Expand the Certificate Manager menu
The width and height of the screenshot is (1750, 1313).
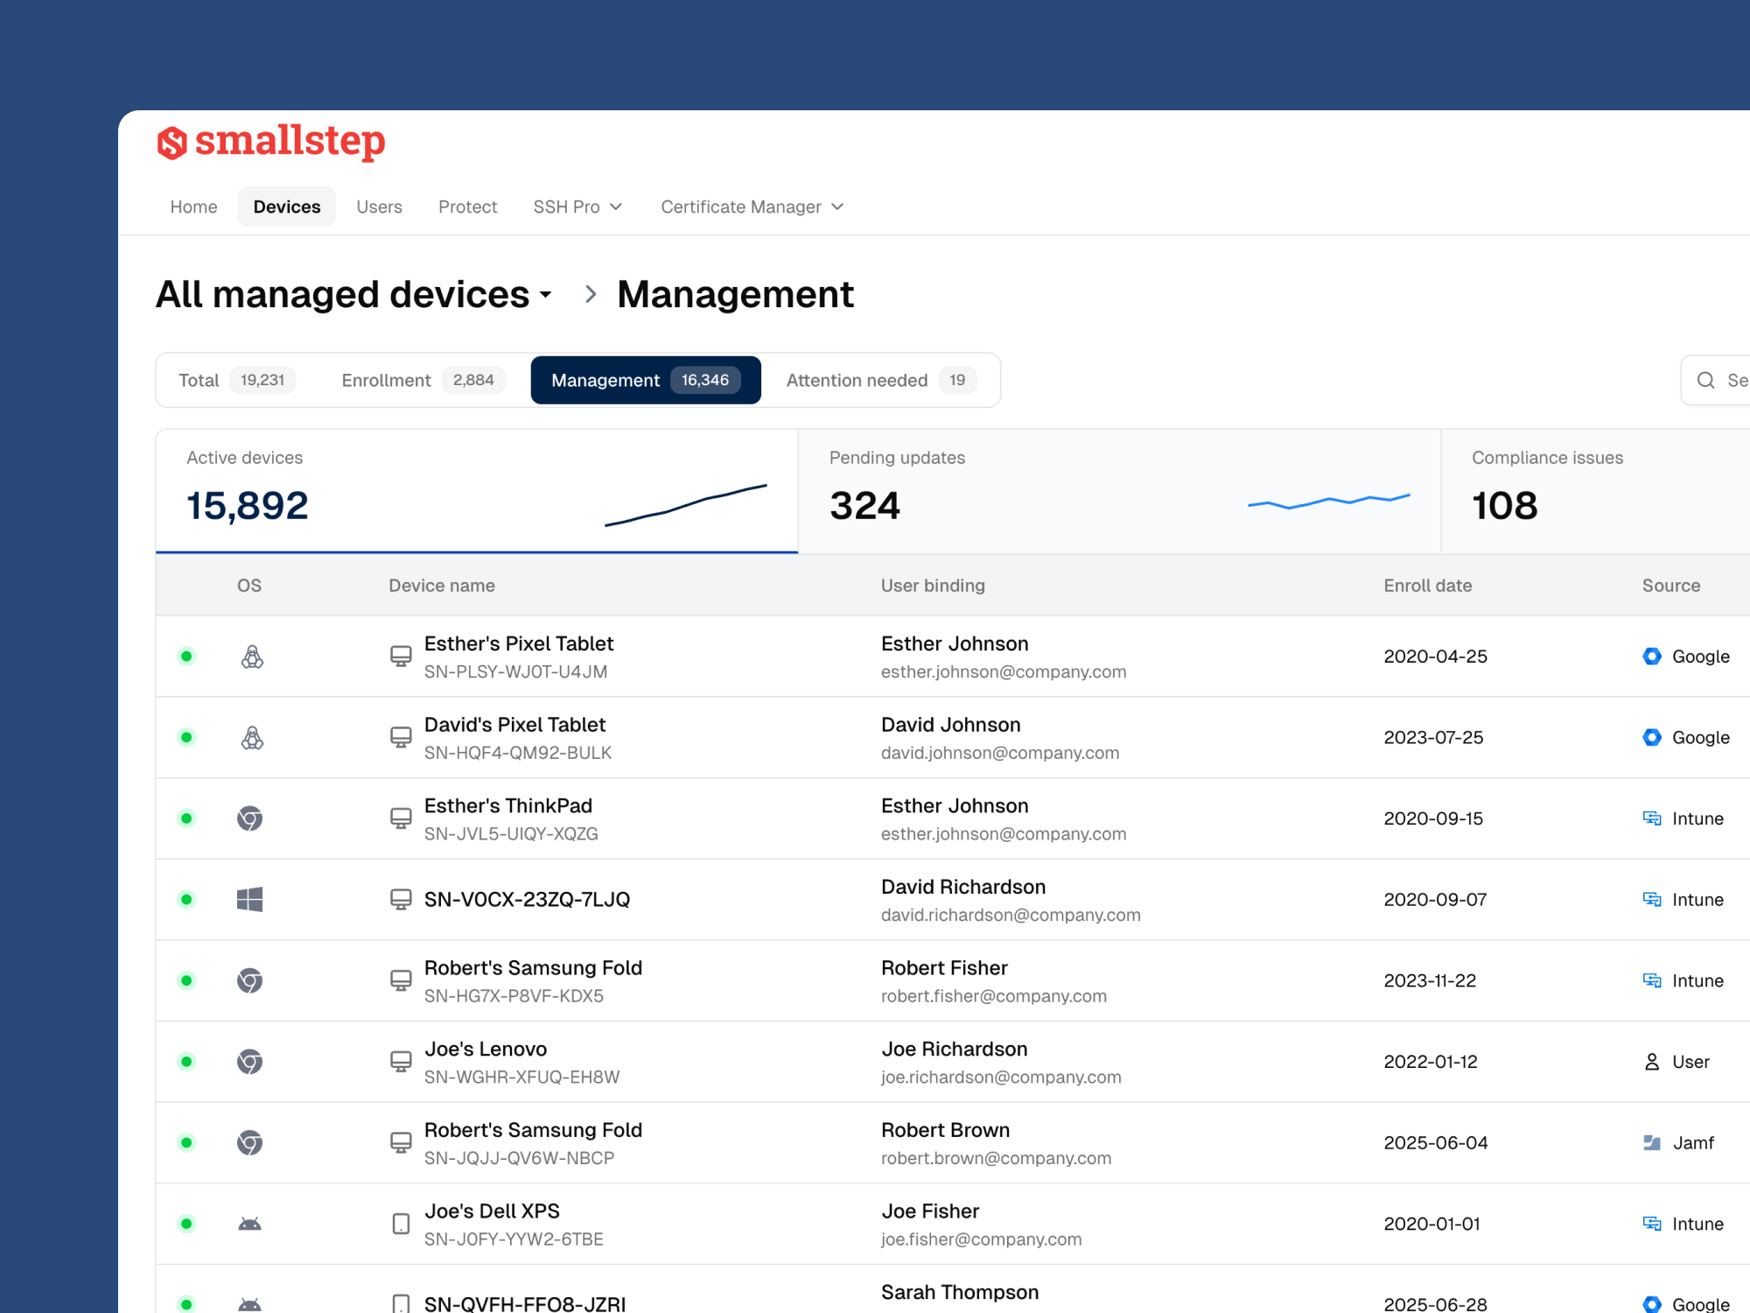pos(752,207)
